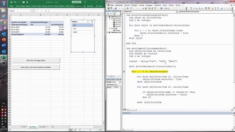Open the VBA editor Datei menu
Viewport: 235px width, 132px height.
[112, 5]
